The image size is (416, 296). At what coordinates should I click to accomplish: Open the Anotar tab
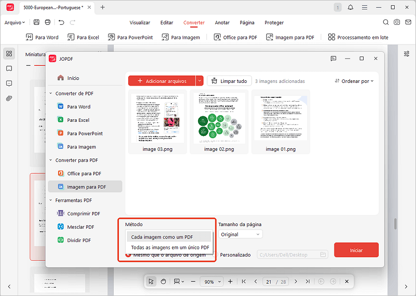click(222, 22)
